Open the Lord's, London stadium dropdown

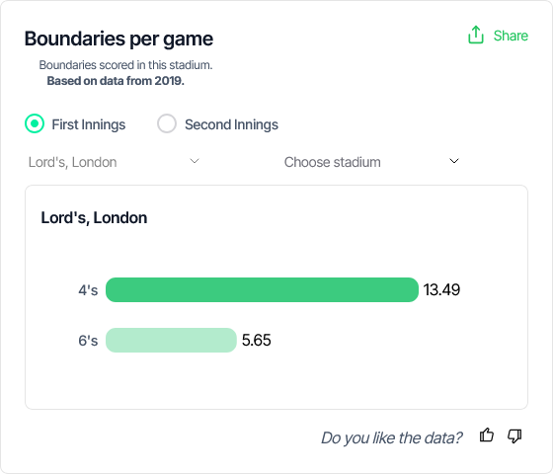pyautogui.click(x=114, y=162)
